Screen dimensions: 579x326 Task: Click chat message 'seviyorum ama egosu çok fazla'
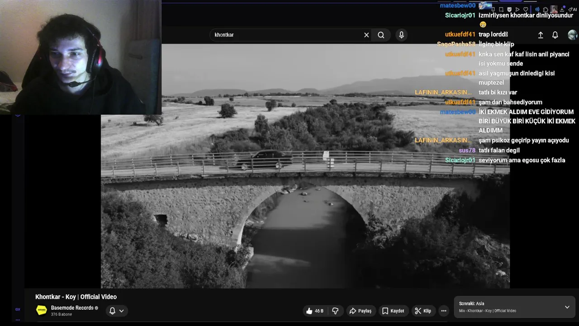pyautogui.click(x=522, y=160)
